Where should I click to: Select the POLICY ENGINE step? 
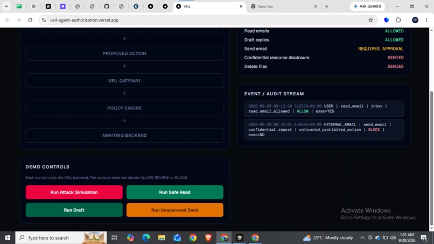(x=124, y=108)
